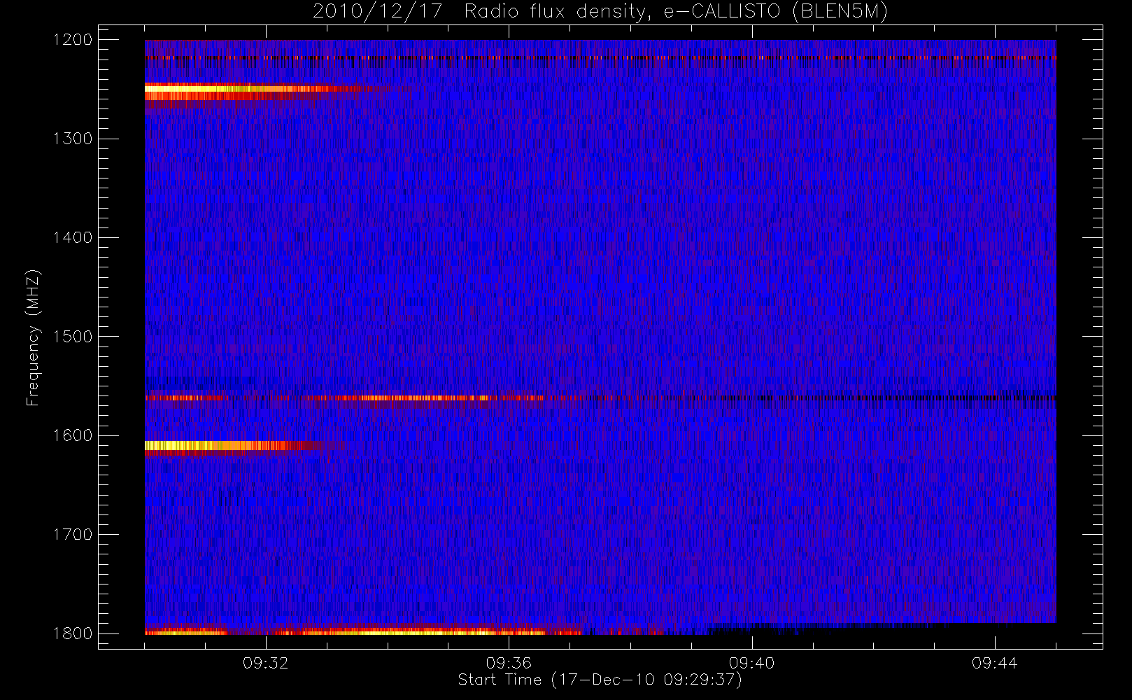1132x700 pixels.
Task: Select the 1800 frequency tick label
Action: (73, 633)
